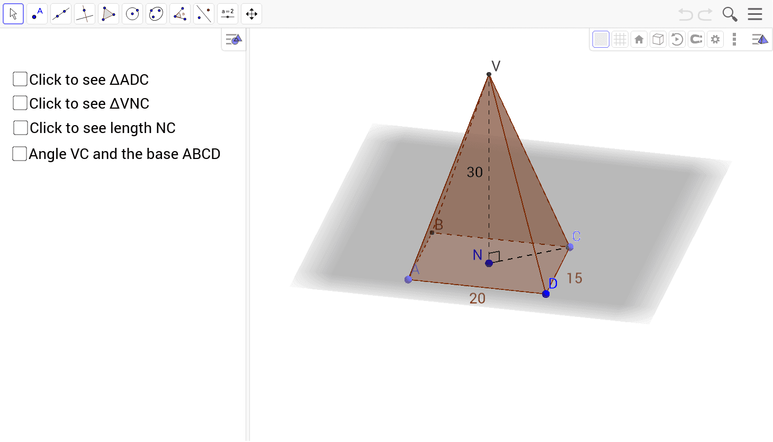Click point V on the pyramid
This screenshot has width=773, height=442.
(x=489, y=74)
